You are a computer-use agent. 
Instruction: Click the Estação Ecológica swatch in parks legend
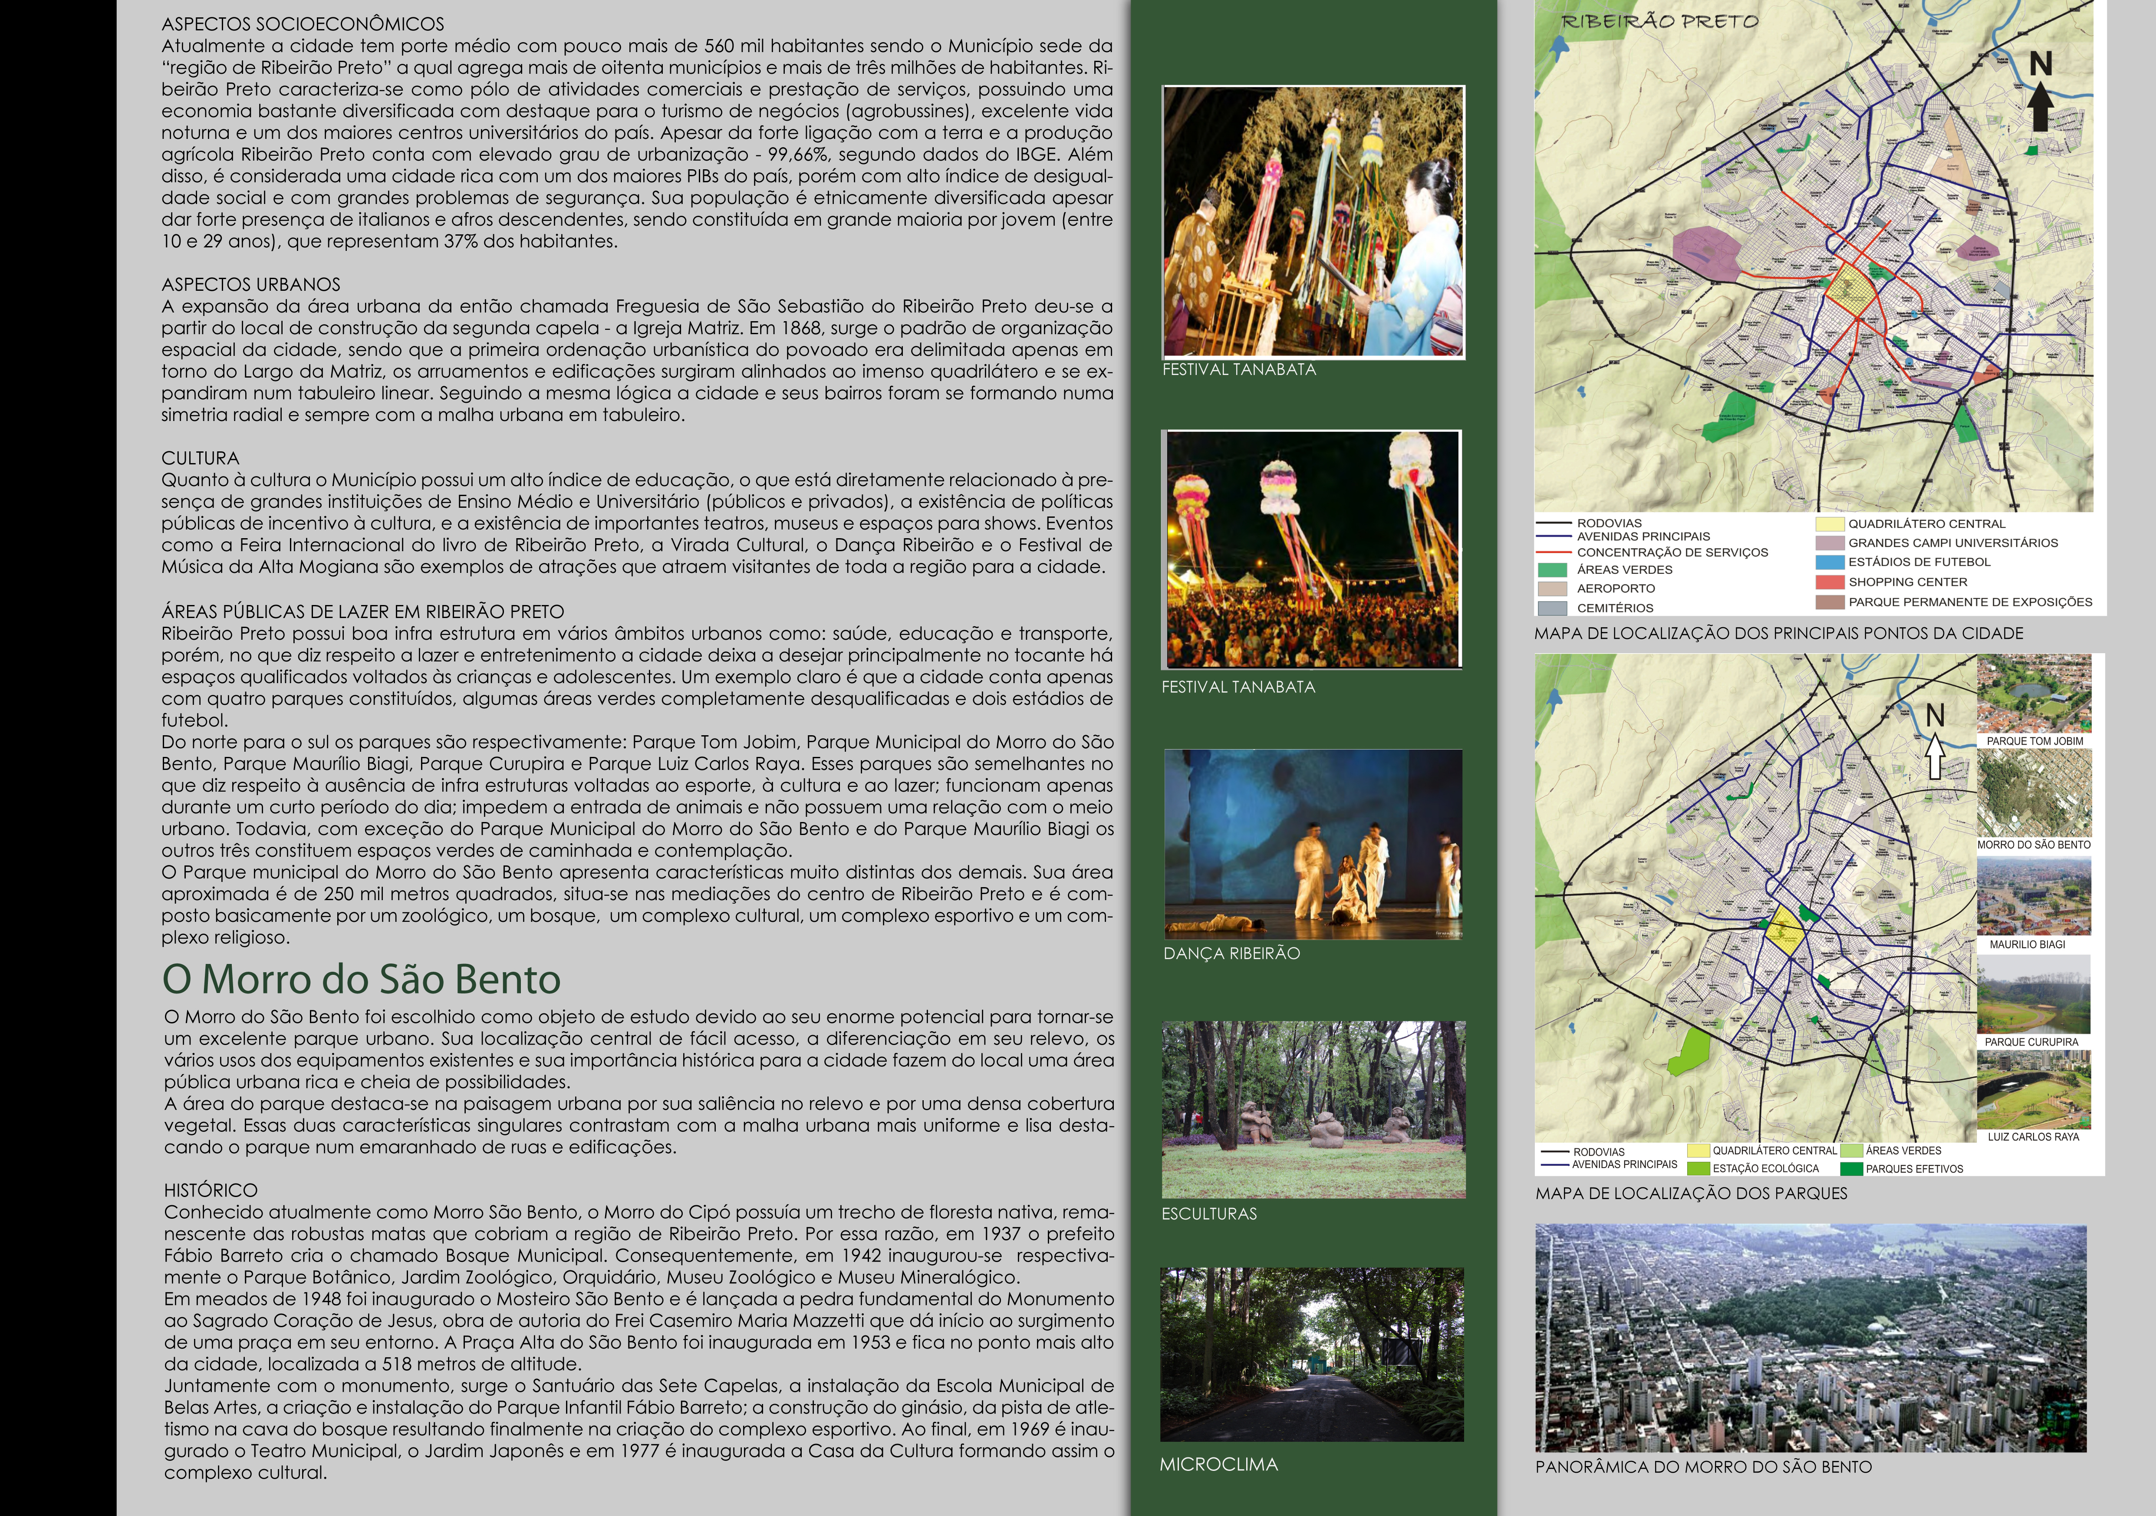(1698, 1169)
